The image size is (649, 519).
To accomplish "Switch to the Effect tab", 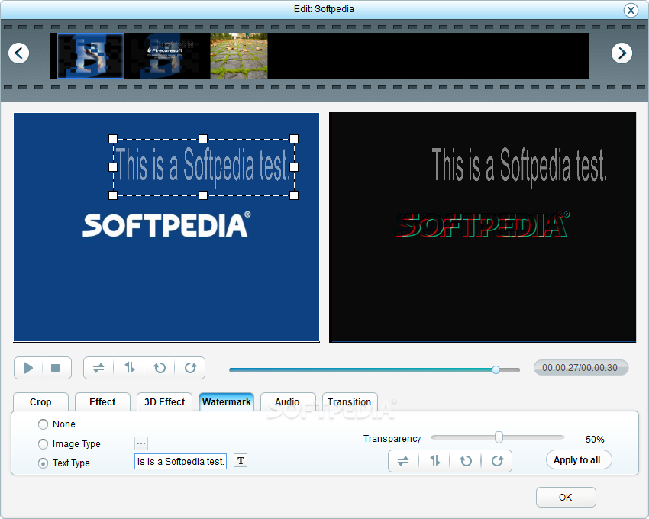I will [x=102, y=402].
